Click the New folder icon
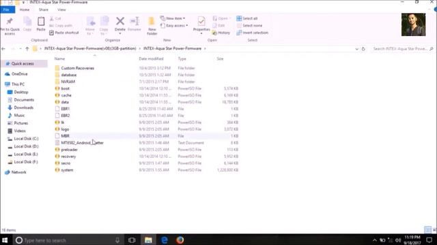Viewport: 437px width, 245px height. (x=152, y=22)
